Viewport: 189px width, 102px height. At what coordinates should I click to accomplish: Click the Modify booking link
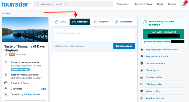click(x=153, y=91)
